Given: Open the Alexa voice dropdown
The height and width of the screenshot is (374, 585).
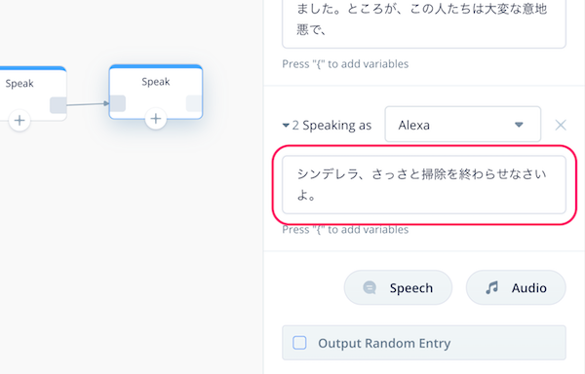Looking at the screenshot, I should coord(462,125).
